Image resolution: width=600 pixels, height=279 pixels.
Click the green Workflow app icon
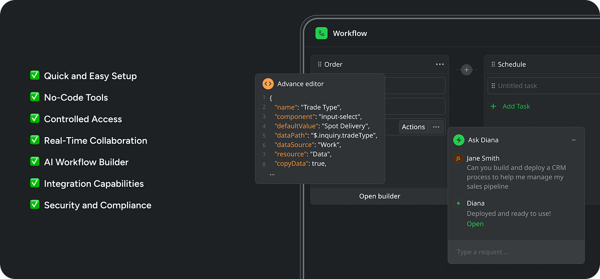pyautogui.click(x=321, y=33)
